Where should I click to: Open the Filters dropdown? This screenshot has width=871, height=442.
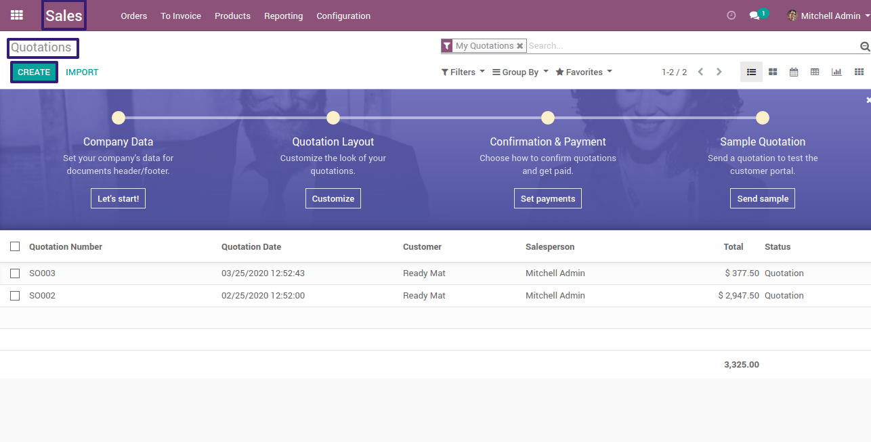(x=463, y=72)
